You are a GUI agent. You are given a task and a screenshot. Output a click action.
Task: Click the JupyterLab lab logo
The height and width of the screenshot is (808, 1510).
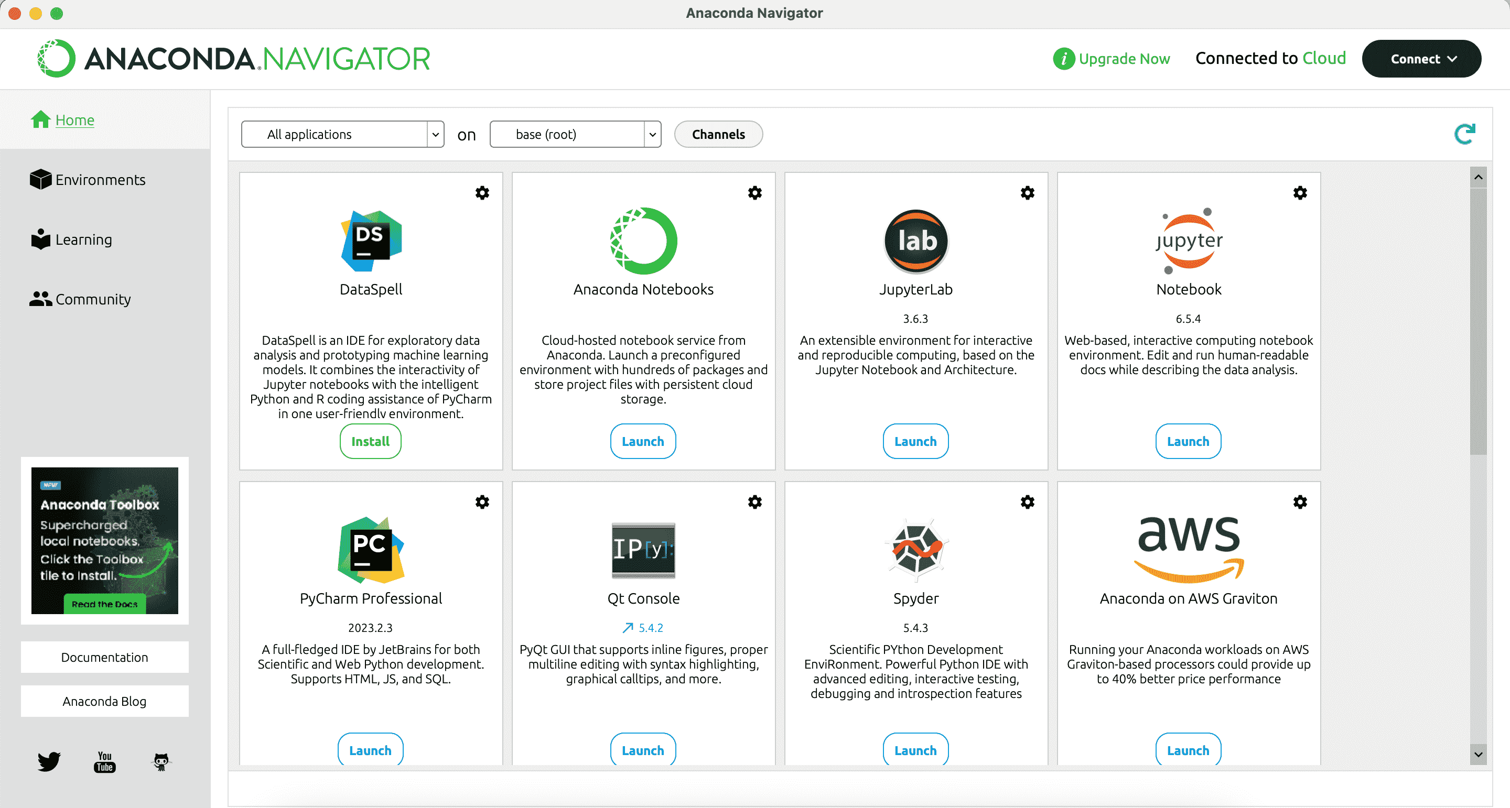(915, 241)
